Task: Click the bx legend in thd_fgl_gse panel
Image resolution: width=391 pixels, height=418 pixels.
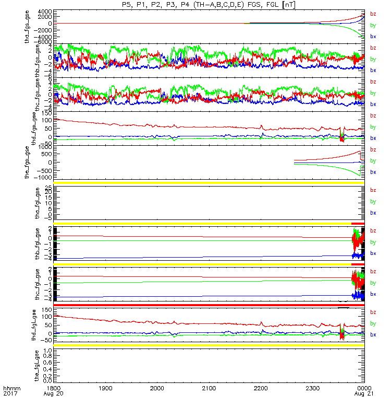Action: 373,335
